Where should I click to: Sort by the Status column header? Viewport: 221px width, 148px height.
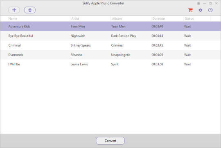(x=189, y=18)
